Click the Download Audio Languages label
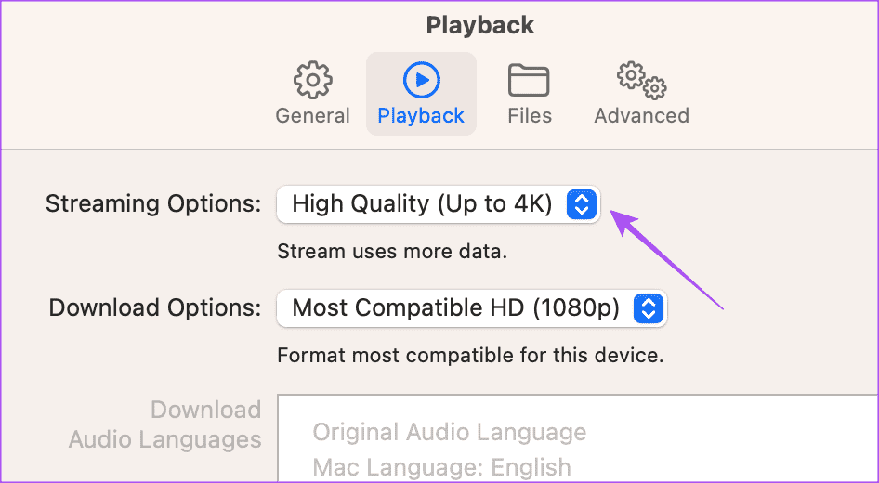 (165, 424)
